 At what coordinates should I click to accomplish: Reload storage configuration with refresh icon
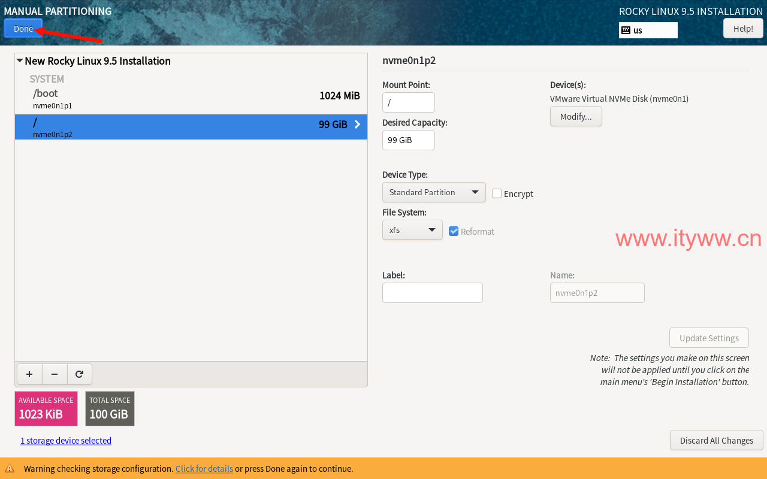79,374
